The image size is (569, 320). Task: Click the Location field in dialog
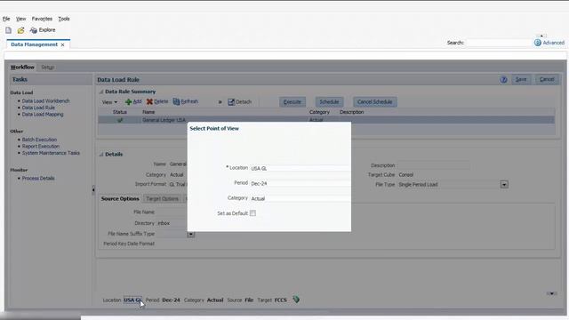click(x=301, y=168)
